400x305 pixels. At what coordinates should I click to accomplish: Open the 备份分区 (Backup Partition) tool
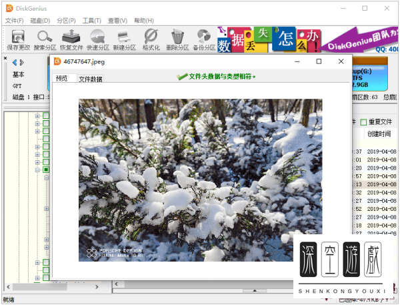click(x=204, y=39)
